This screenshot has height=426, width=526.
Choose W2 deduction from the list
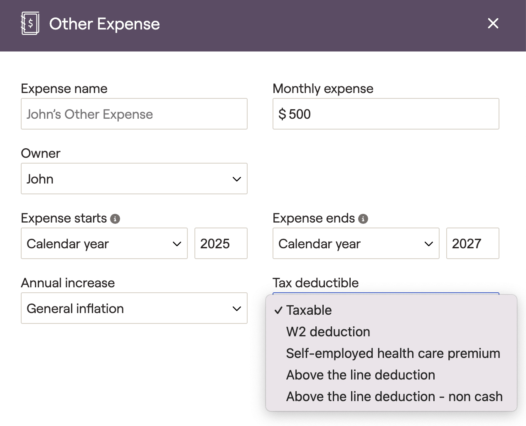pos(328,332)
